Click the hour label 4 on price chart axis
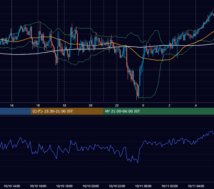This screenshot has width=214, height=189. coord(196,106)
